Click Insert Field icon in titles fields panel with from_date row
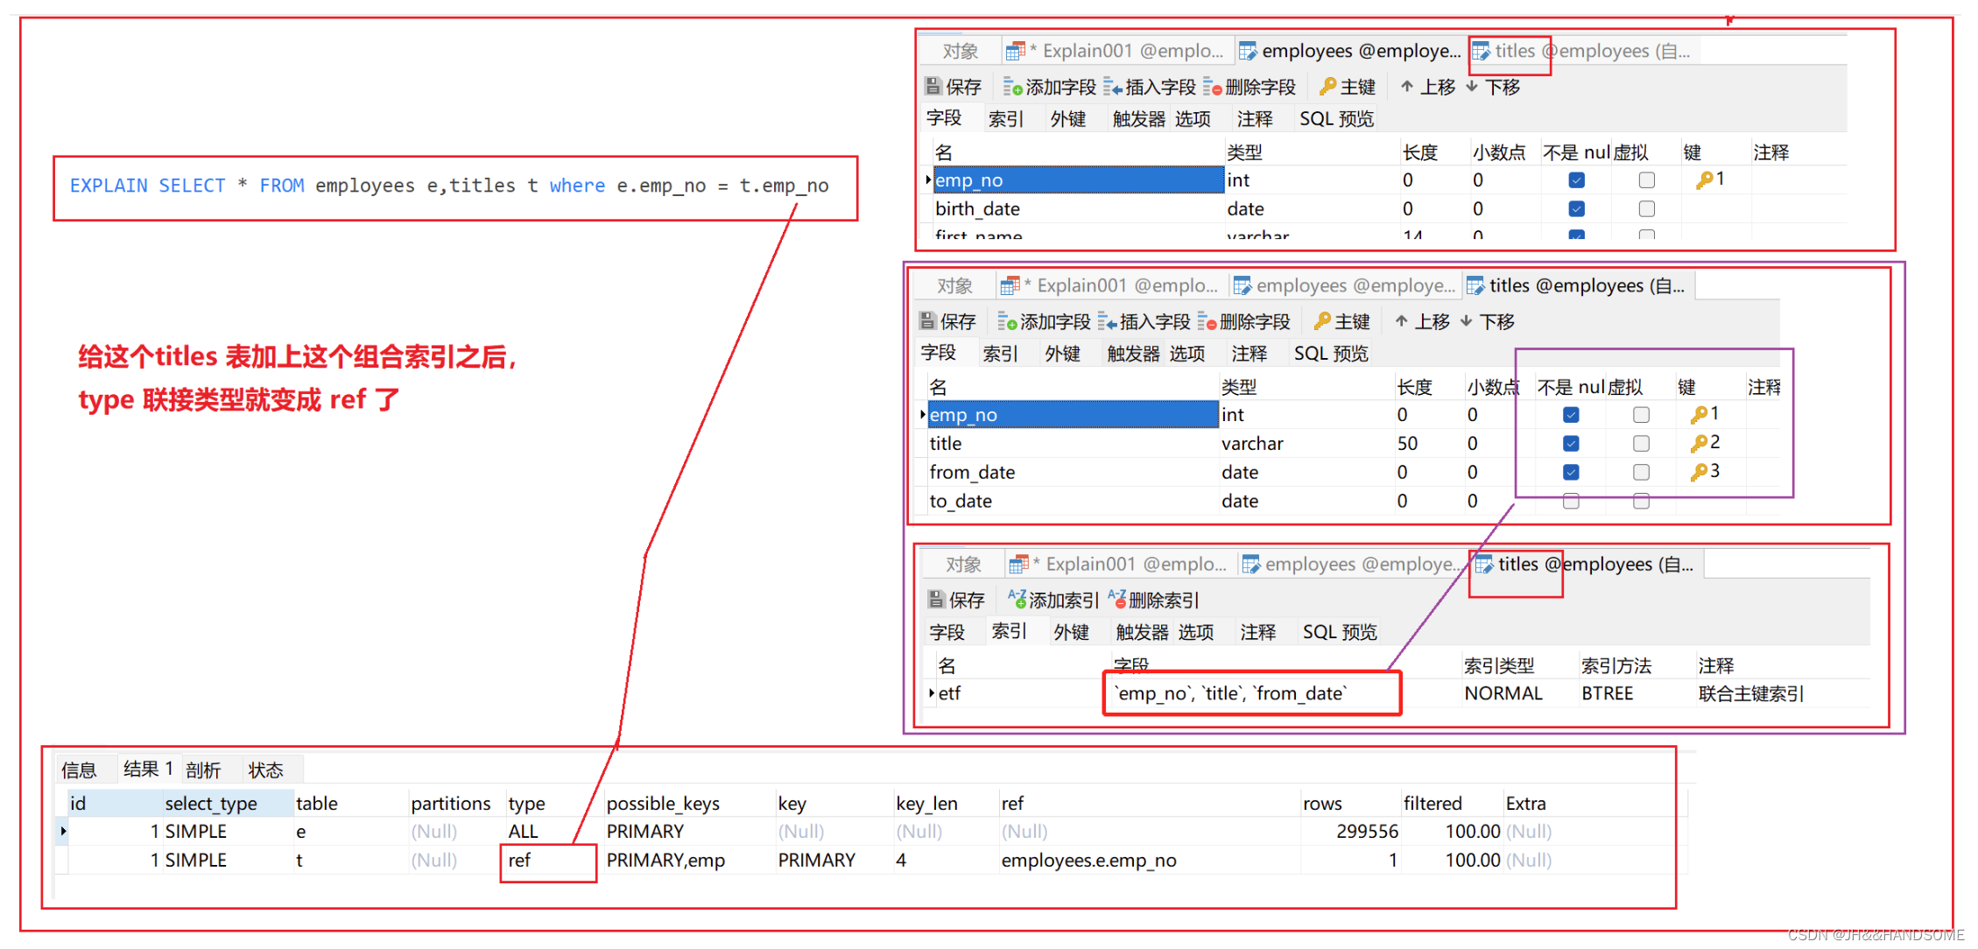Image resolution: width=1978 pixels, height=949 pixels. [1108, 321]
